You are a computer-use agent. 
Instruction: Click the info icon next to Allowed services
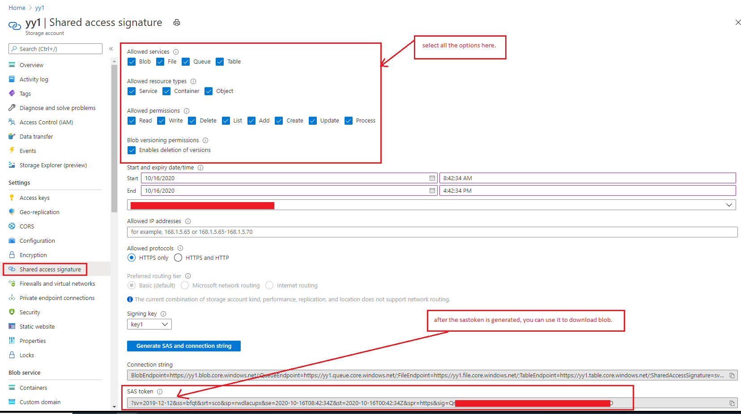pyautogui.click(x=176, y=52)
